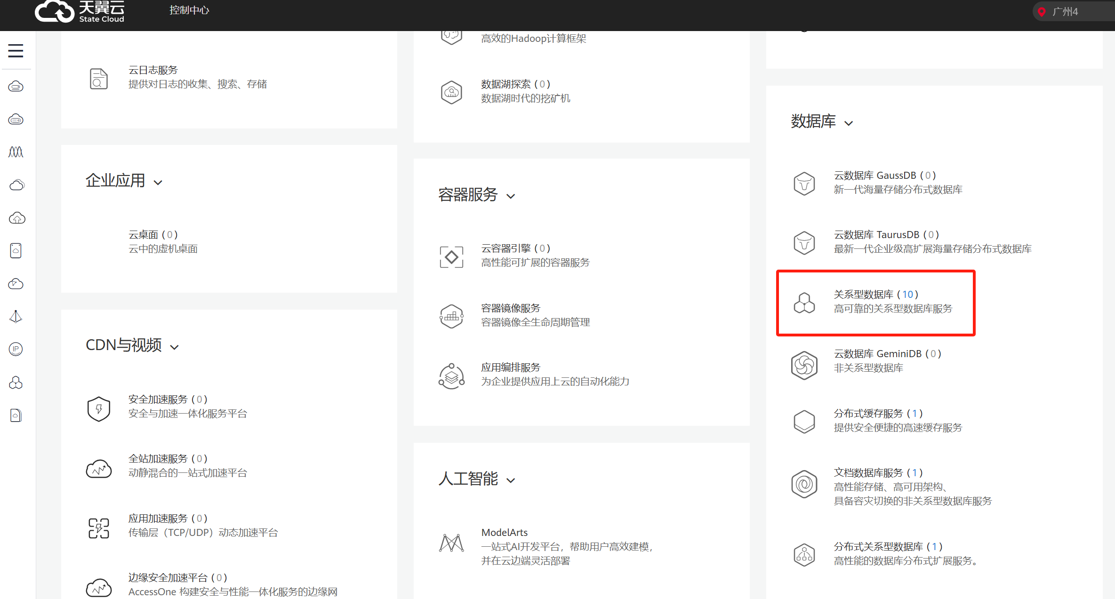Collapse the 企业应用 section chevron
The image size is (1115, 599).
[158, 183]
